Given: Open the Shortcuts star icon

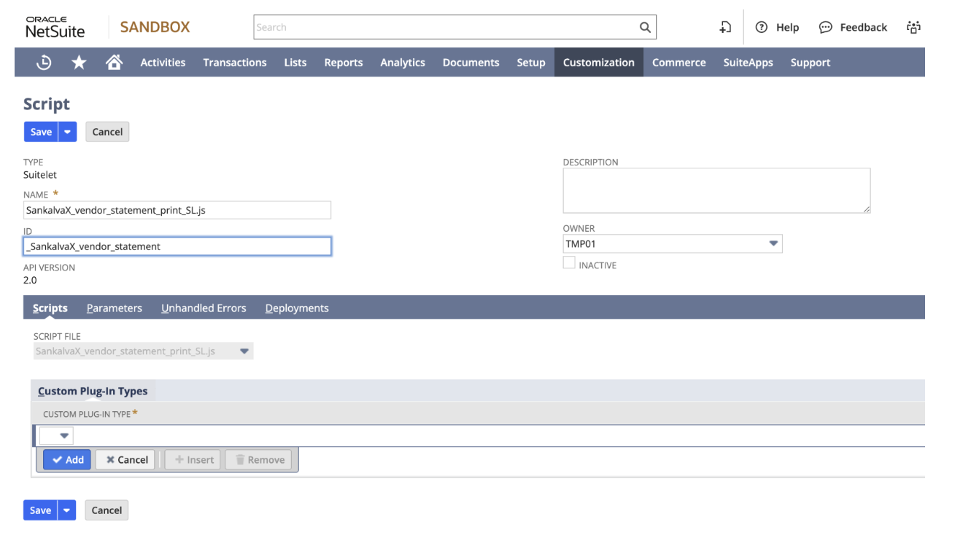Looking at the screenshot, I should [79, 63].
